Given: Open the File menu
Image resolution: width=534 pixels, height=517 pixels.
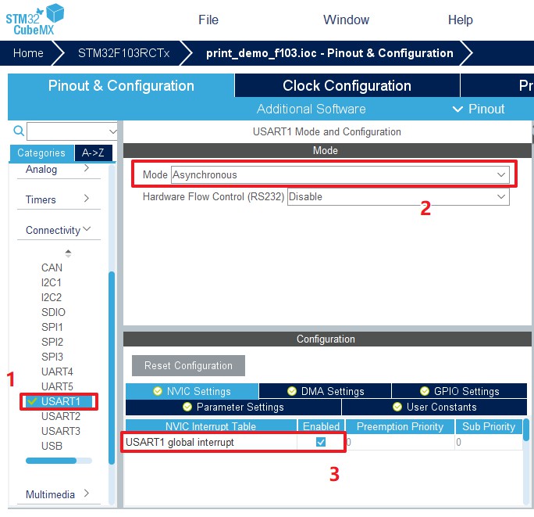Looking at the screenshot, I should [x=208, y=20].
